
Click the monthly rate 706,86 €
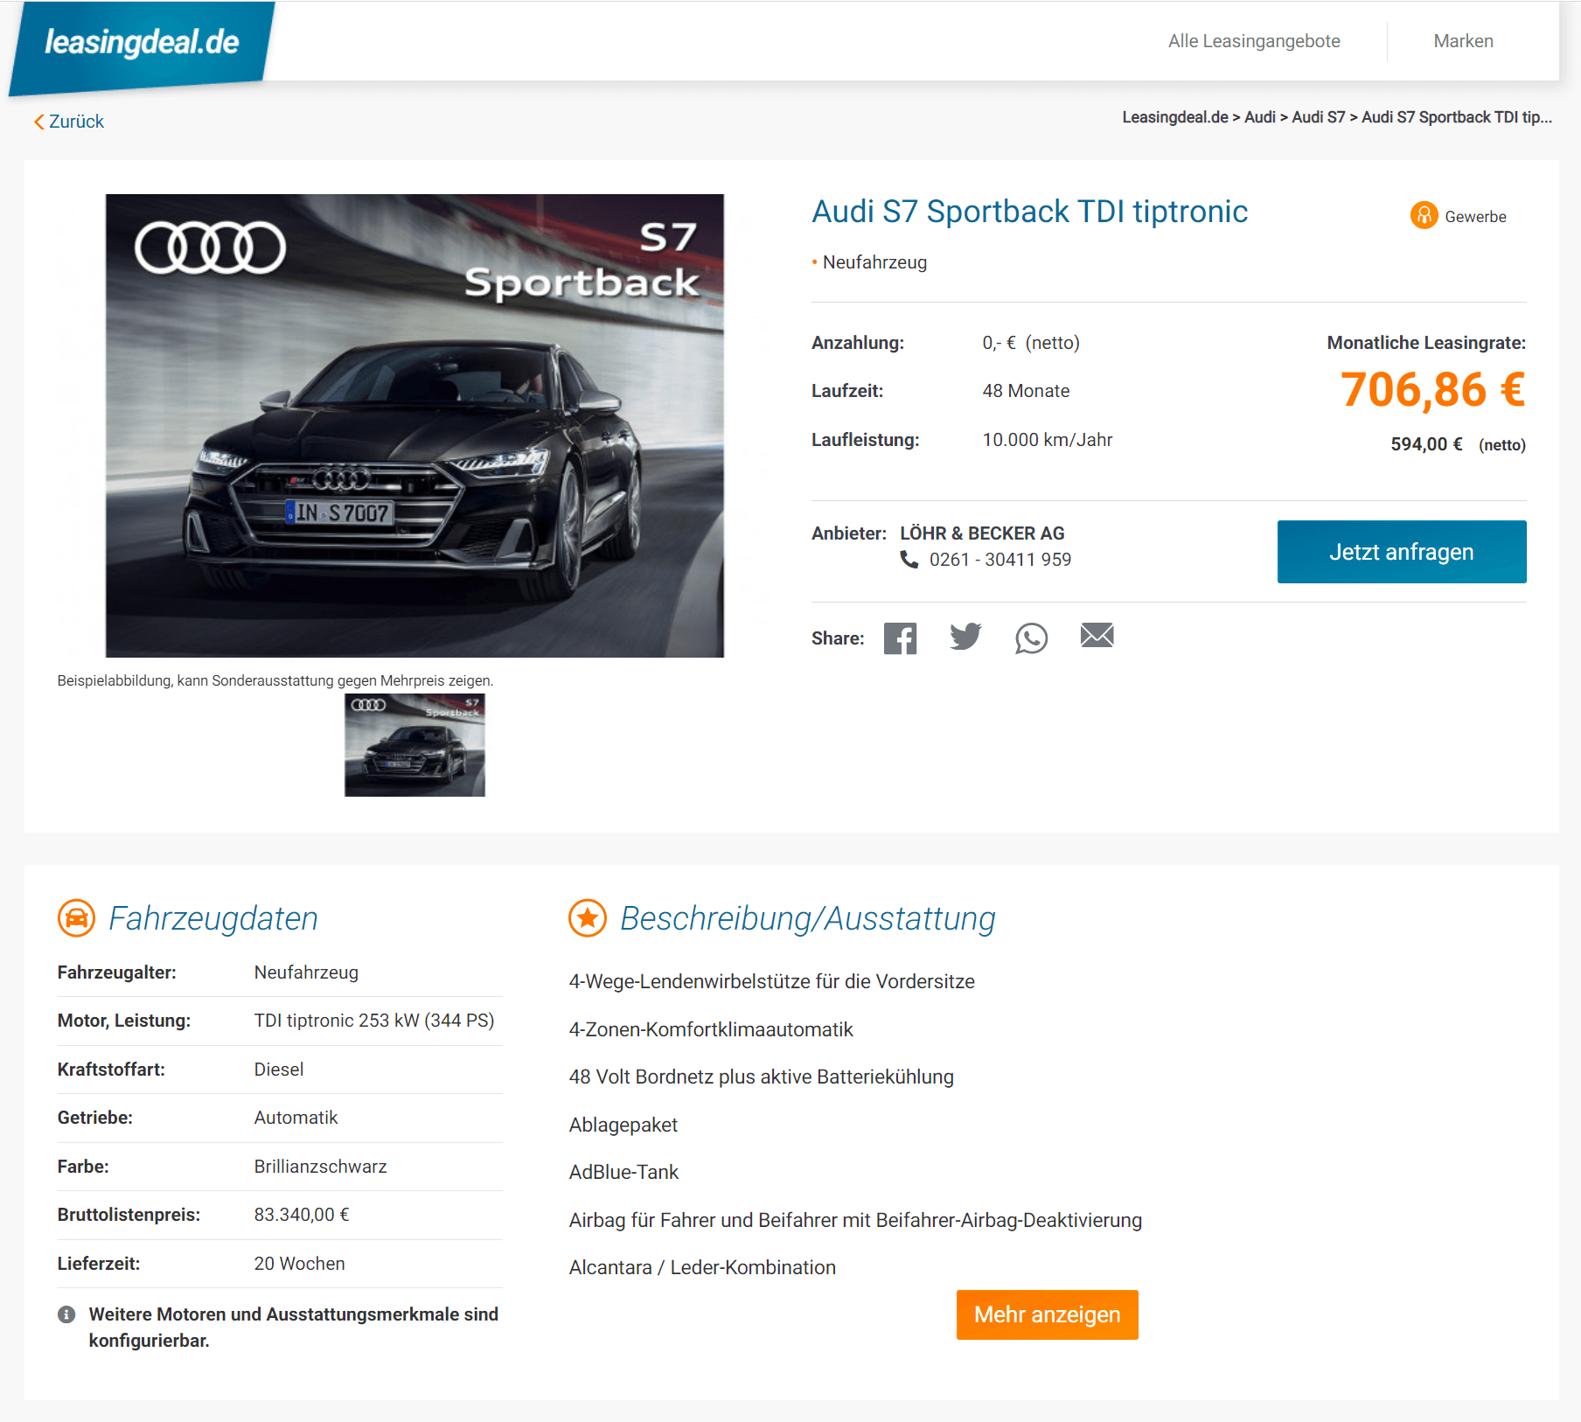1432,390
